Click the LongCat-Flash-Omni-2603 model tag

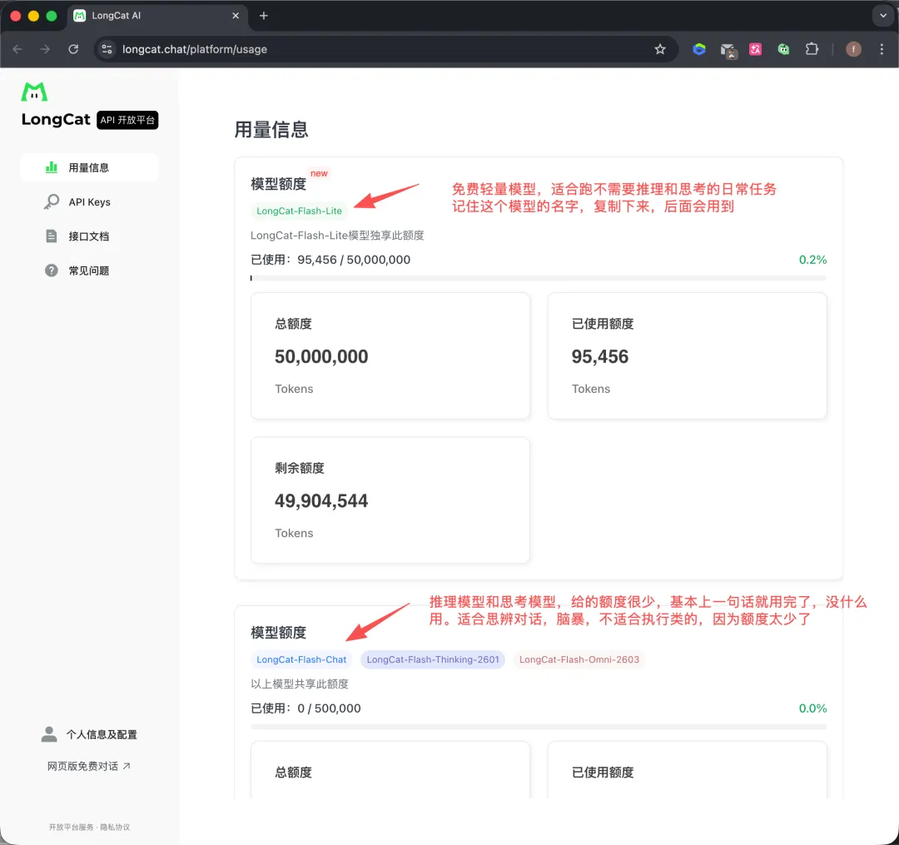[579, 660]
